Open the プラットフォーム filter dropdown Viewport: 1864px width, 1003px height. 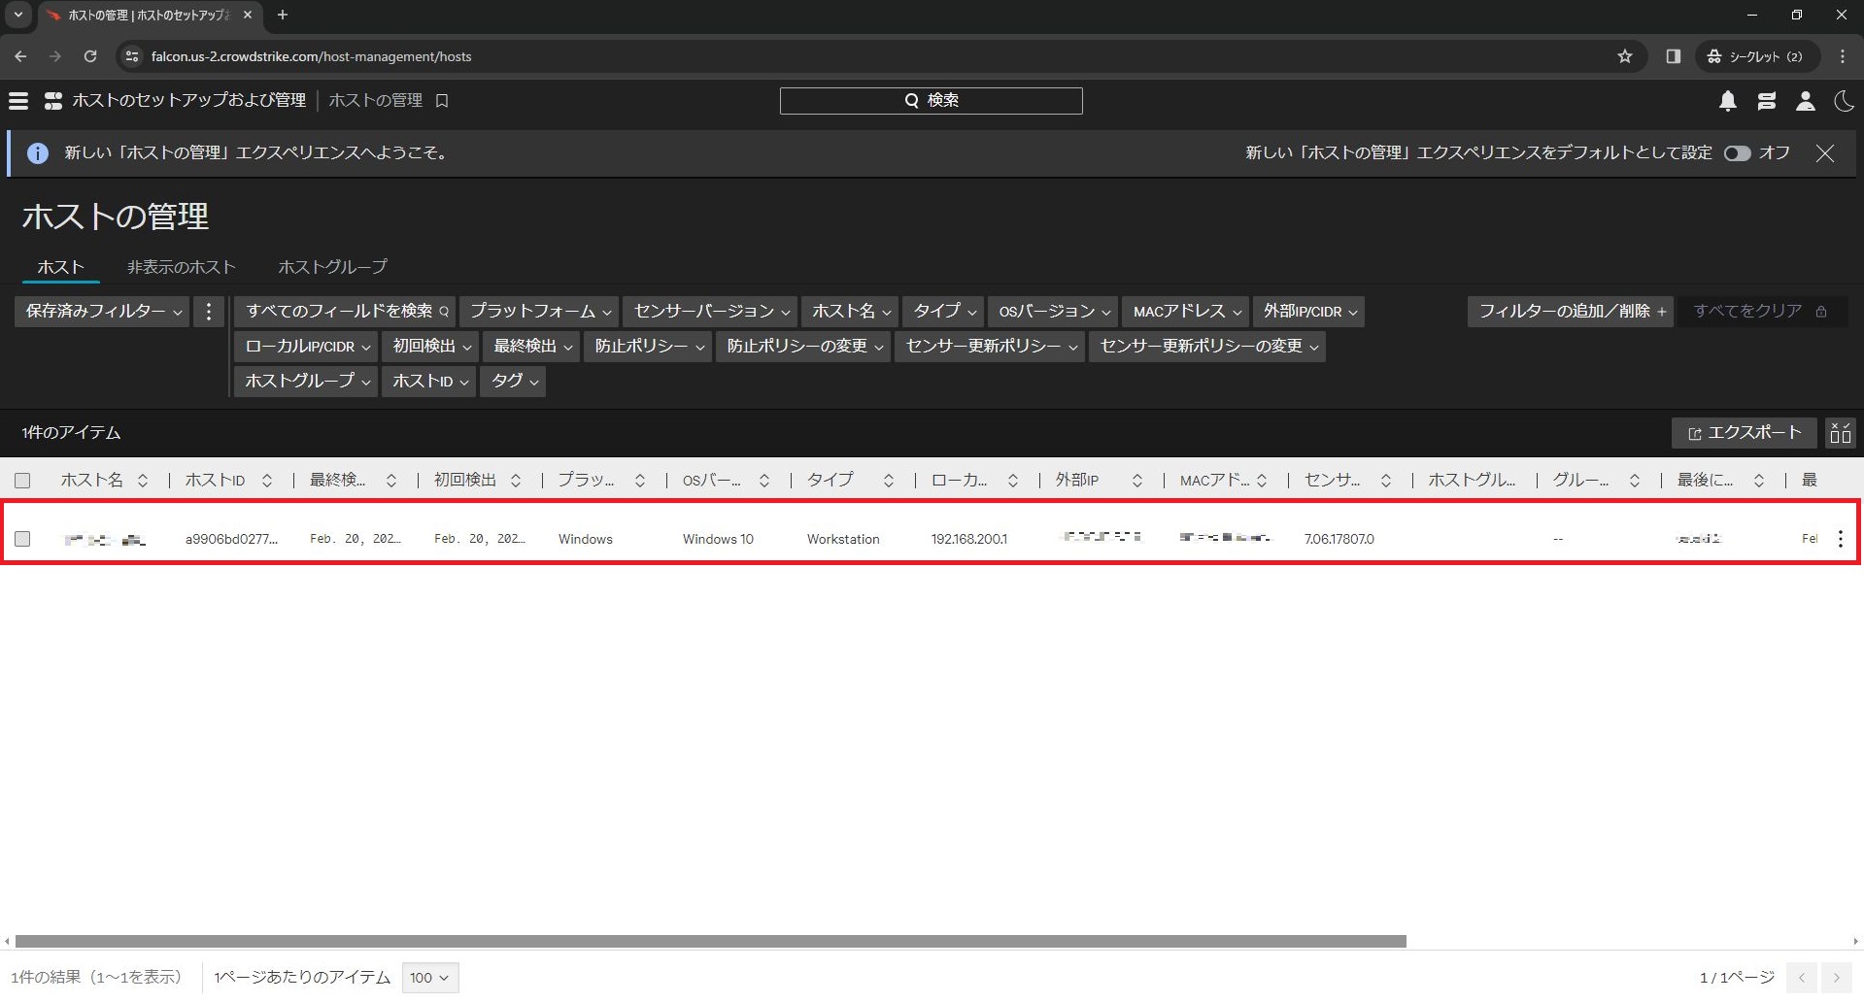tap(538, 311)
